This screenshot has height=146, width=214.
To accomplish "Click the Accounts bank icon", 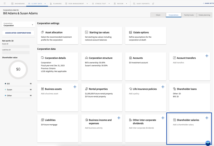I will click(130, 58).
